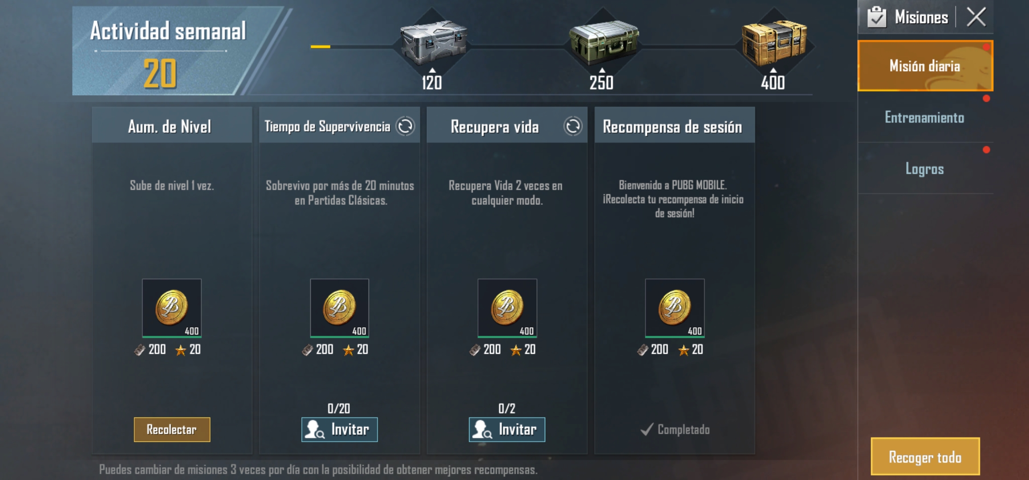Open the gold crate at 400 points
This screenshot has height=480, width=1029.
(x=774, y=43)
